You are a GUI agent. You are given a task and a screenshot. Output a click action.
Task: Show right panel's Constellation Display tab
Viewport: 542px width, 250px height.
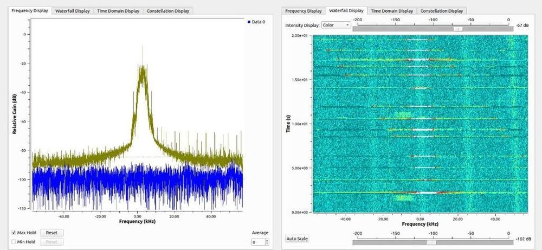click(442, 11)
